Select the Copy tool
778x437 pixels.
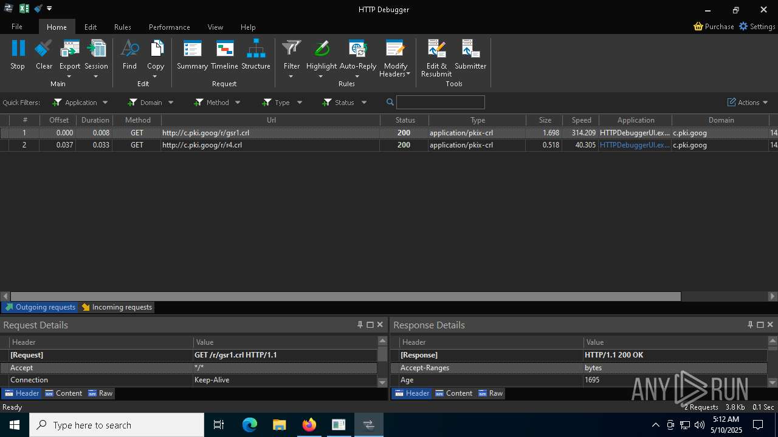(156, 55)
